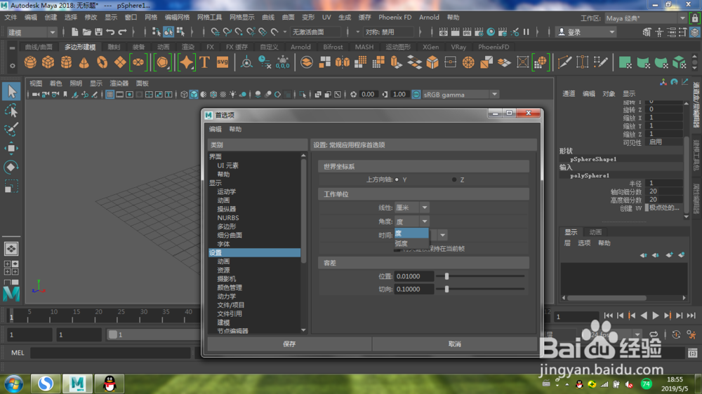
Task: Save scene using floppy disk icon
Action: coord(98,32)
